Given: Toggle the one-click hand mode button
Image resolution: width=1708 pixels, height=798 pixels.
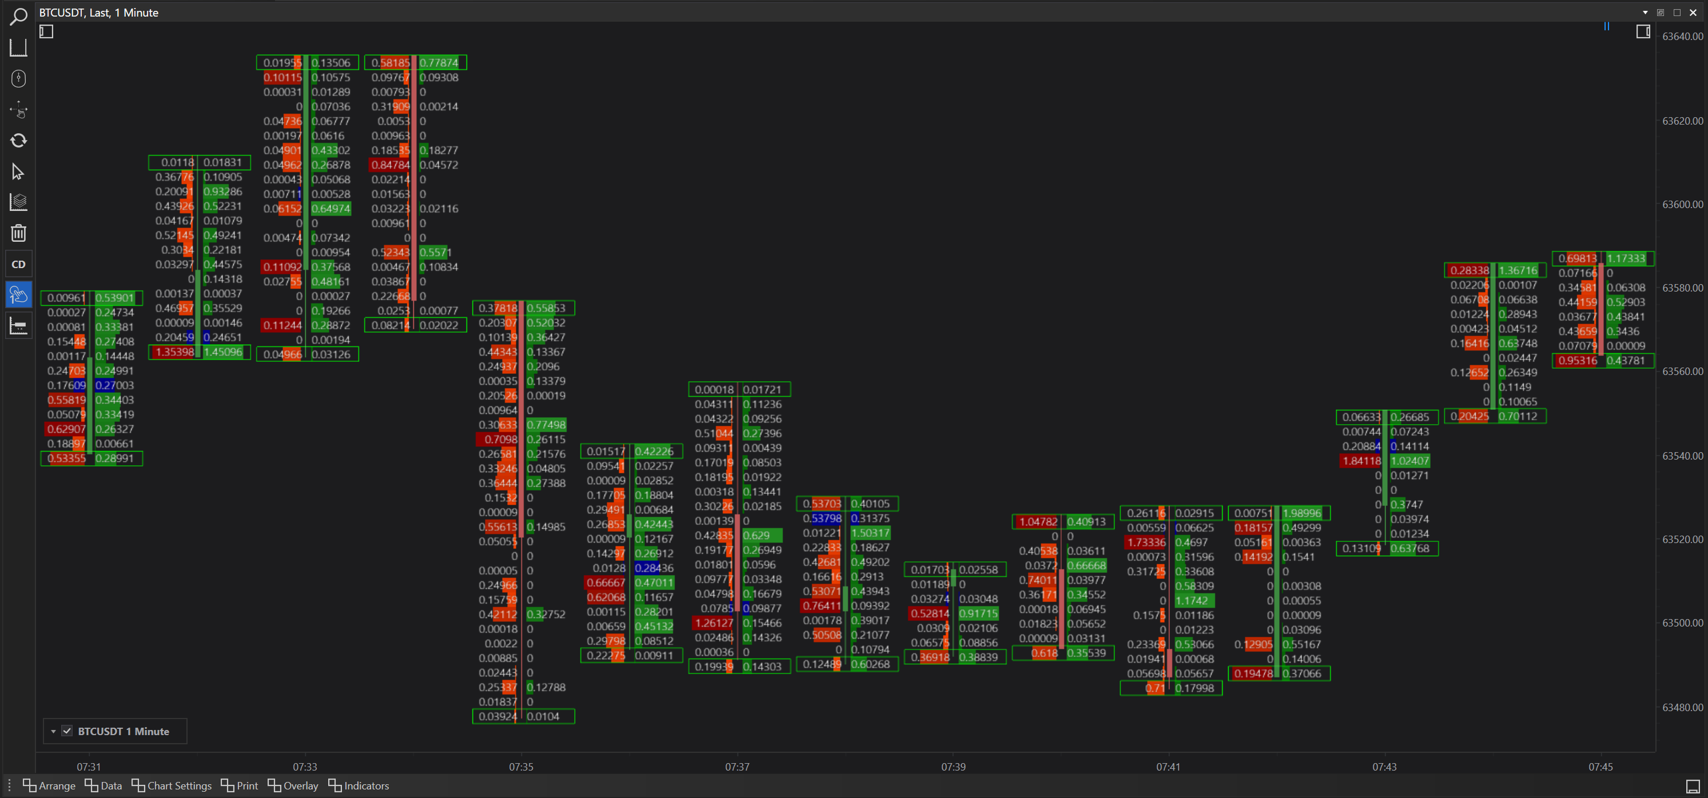Looking at the screenshot, I should coord(18,295).
